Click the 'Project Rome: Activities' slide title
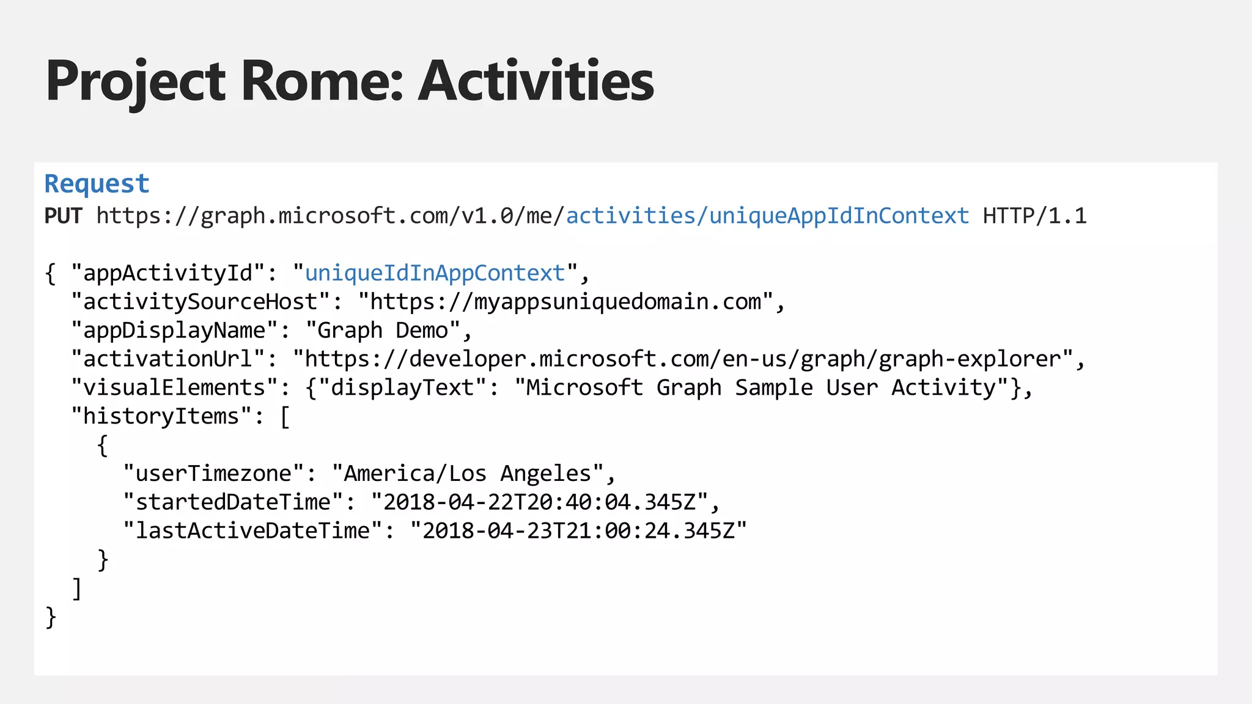Viewport: 1252px width, 704px height. (350, 82)
